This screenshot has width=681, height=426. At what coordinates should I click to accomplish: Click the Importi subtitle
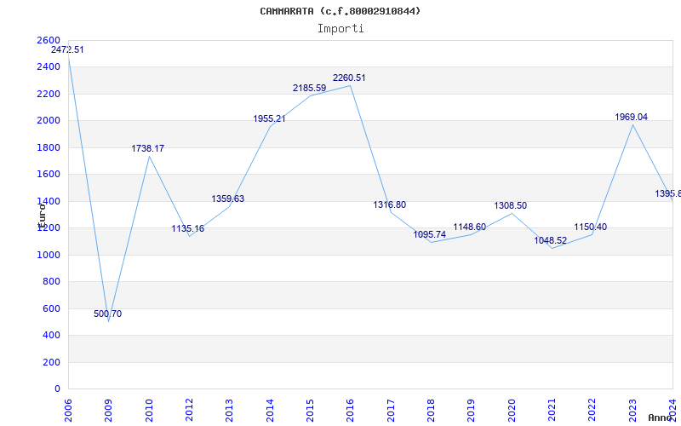tap(340, 29)
